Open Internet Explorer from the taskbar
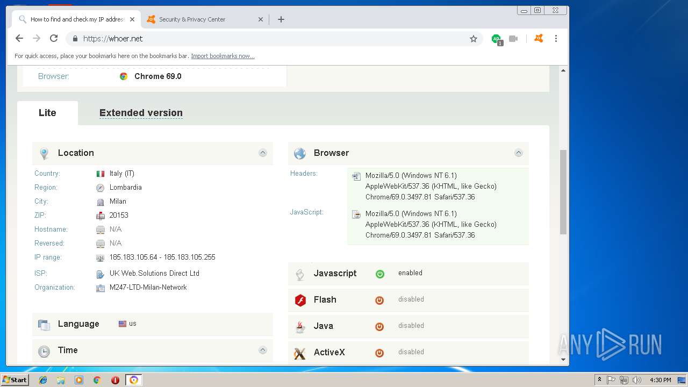Image resolution: width=688 pixels, height=387 pixels. pyautogui.click(x=43, y=380)
